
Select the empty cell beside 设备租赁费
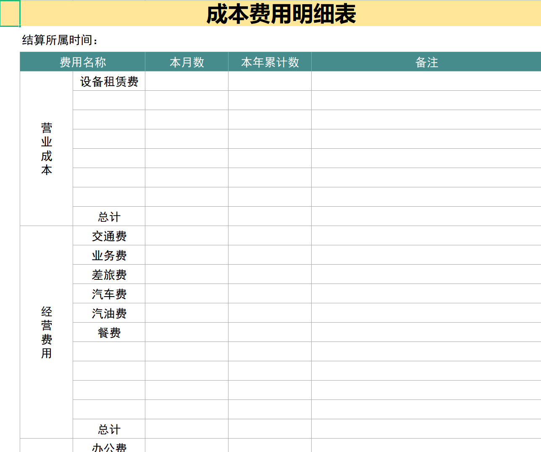(186, 81)
